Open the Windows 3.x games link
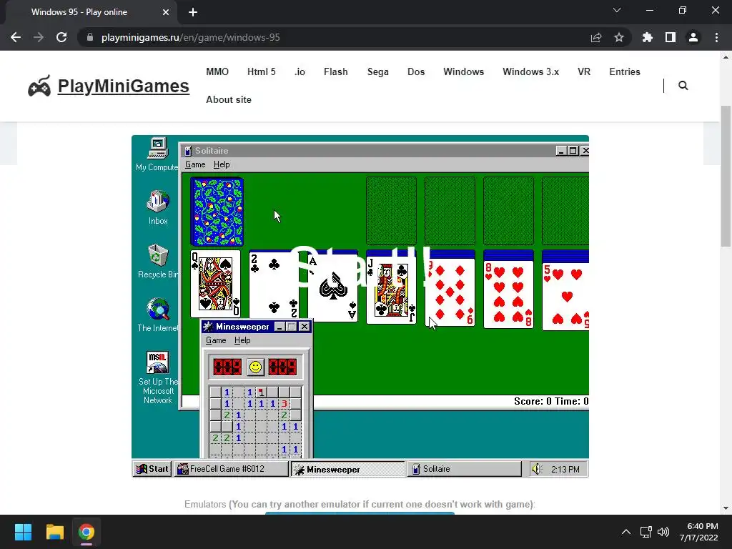The image size is (732, 549). pyautogui.click(x=531, y=72)
